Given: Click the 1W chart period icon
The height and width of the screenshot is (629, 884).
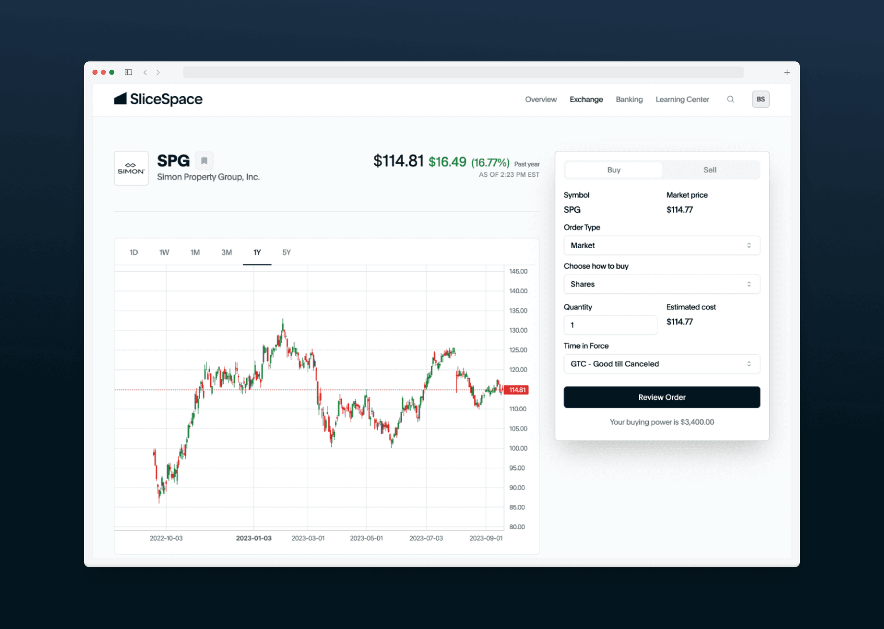Looking at the screenshot, I should point(165,252).
